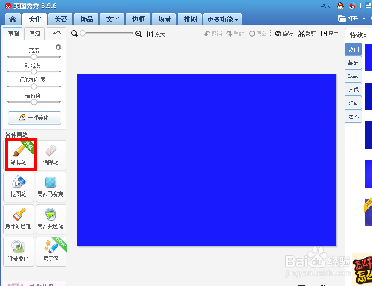Go to the home tab icon
This screenshot has height=286, width=372.
[x=13, y=19]
